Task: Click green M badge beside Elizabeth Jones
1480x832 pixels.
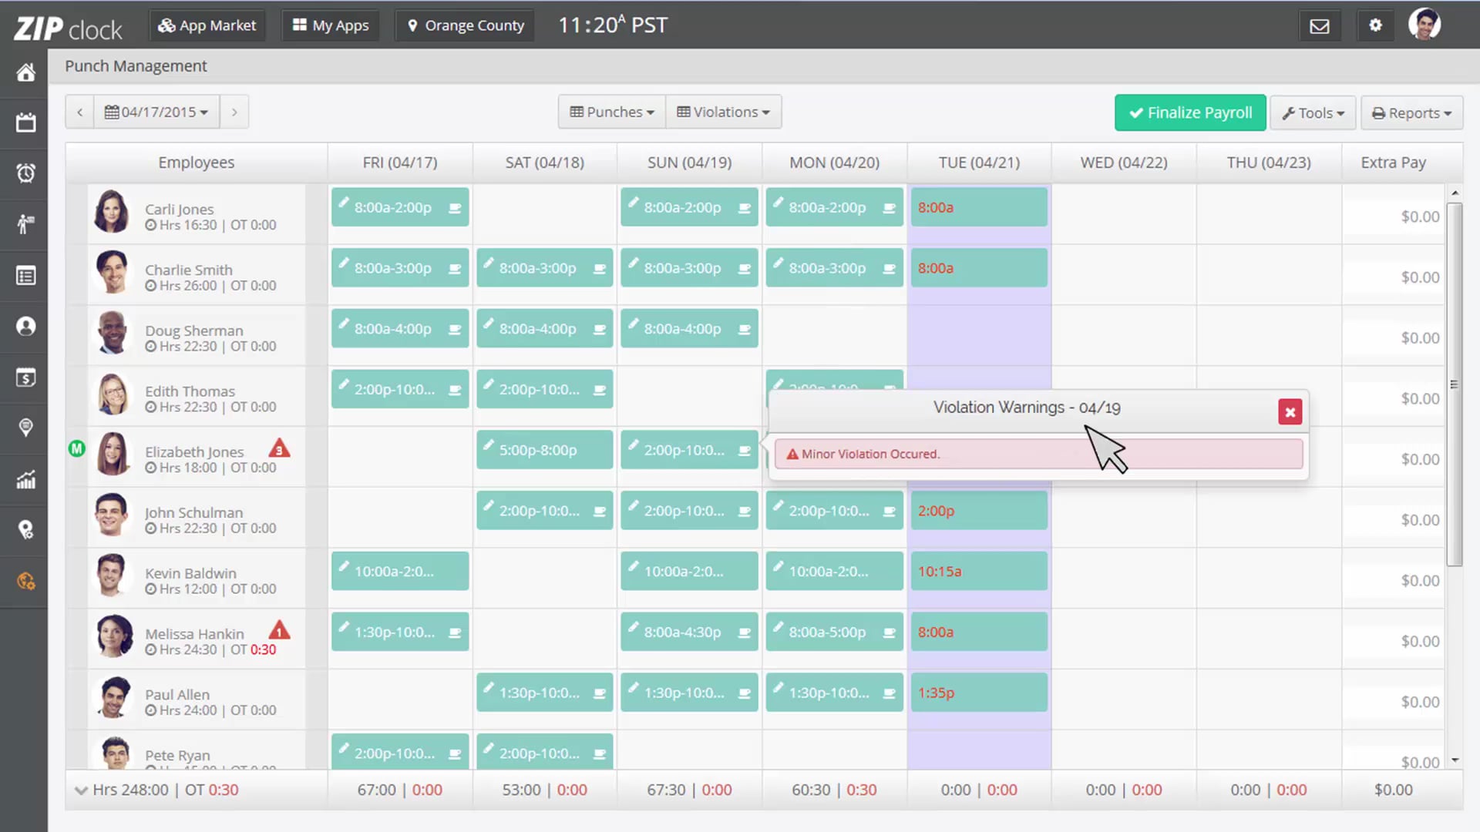Action: pos(77,448)
